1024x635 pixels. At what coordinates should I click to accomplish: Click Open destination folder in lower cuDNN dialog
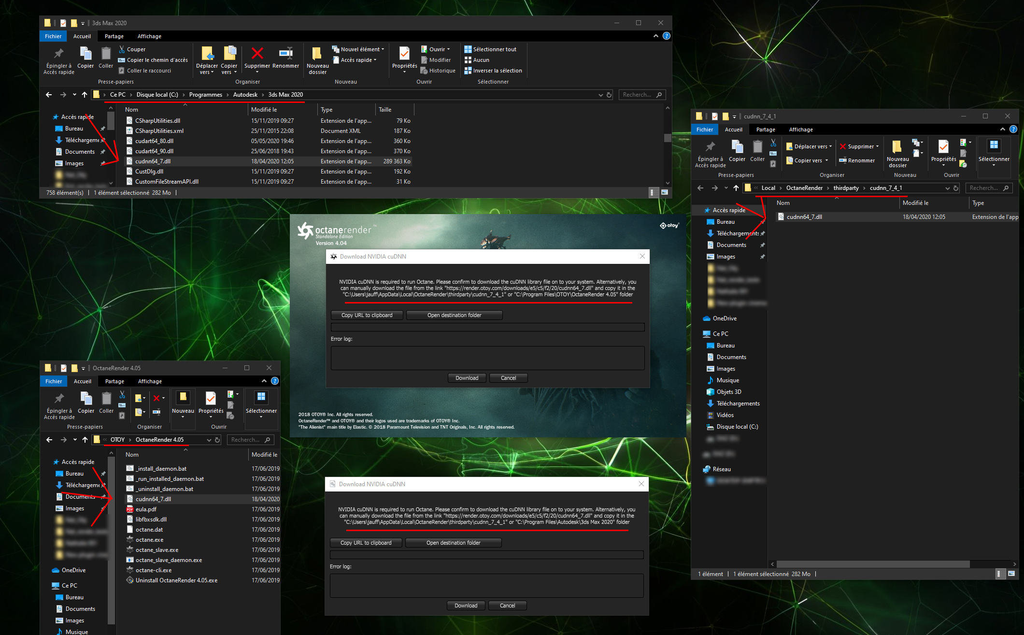point(454,543)
